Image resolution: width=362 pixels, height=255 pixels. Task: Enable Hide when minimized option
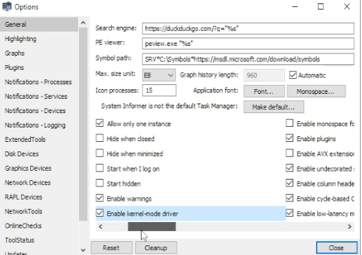point(100,153)
